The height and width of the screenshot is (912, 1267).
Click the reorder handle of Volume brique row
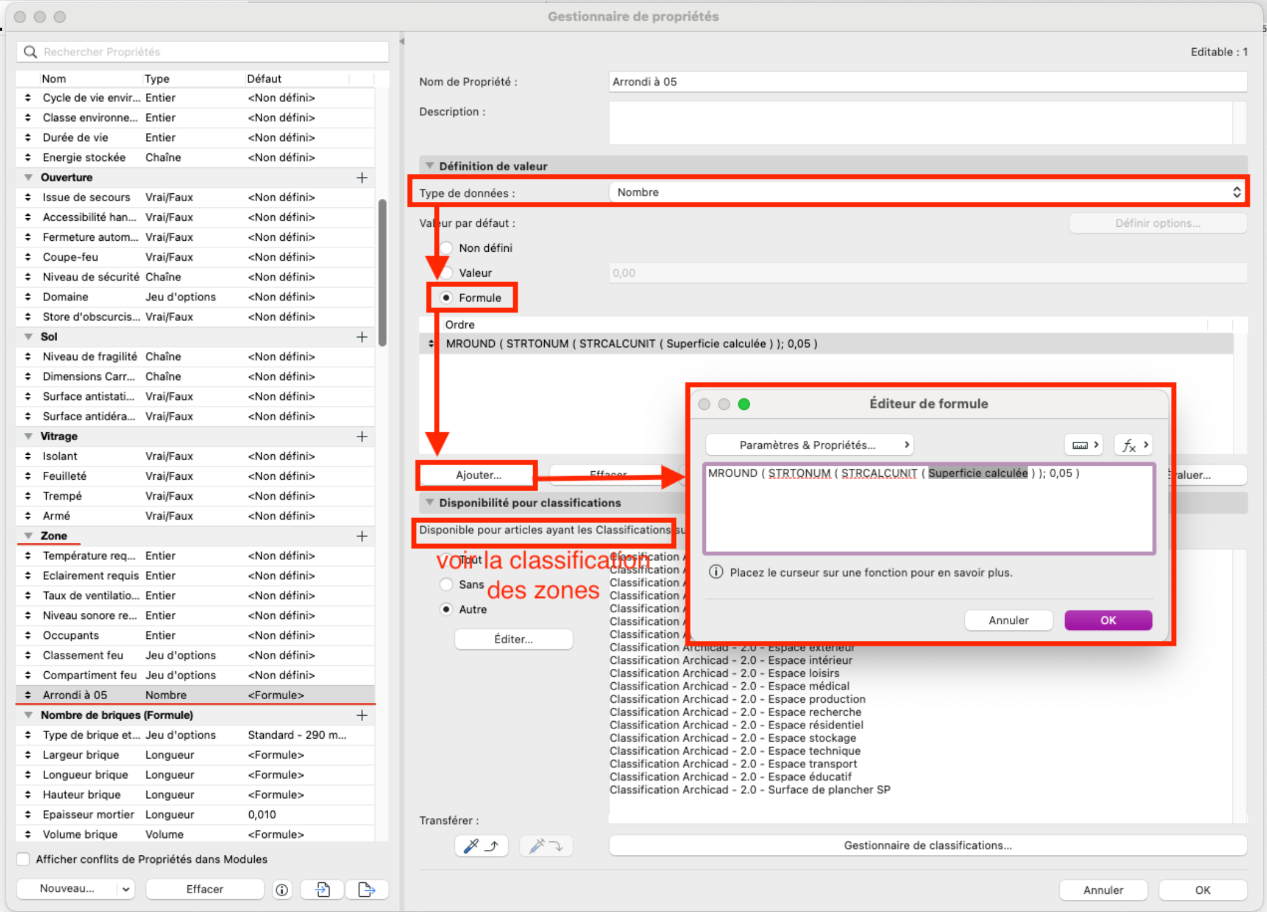[x=28, y=834]
